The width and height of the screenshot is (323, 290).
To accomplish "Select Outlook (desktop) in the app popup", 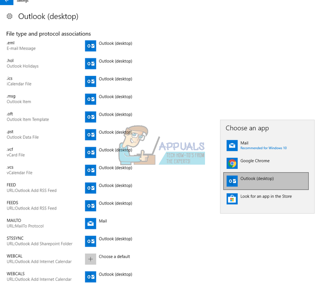I will click(266, 181).
